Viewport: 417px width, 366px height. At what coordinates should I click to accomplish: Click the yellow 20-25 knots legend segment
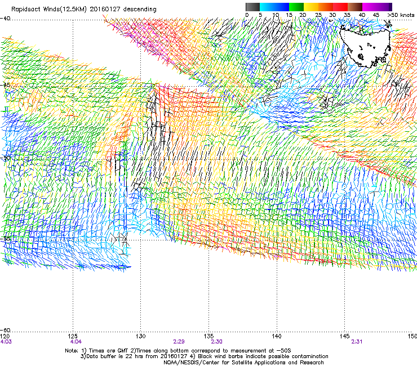pos(311,7)
